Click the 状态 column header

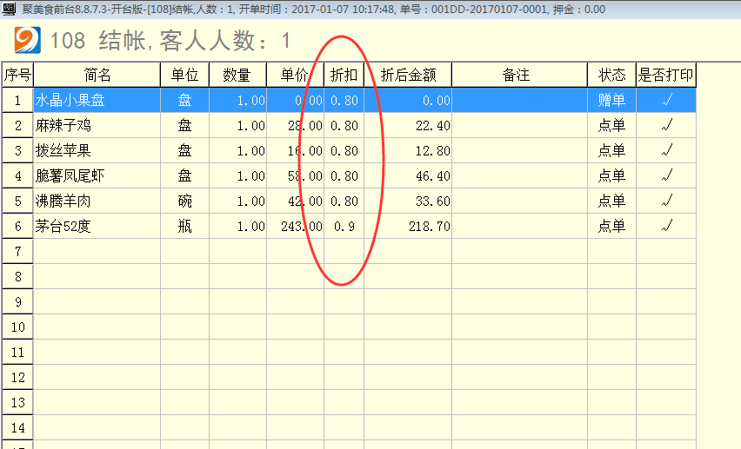[x=611, y=76]
